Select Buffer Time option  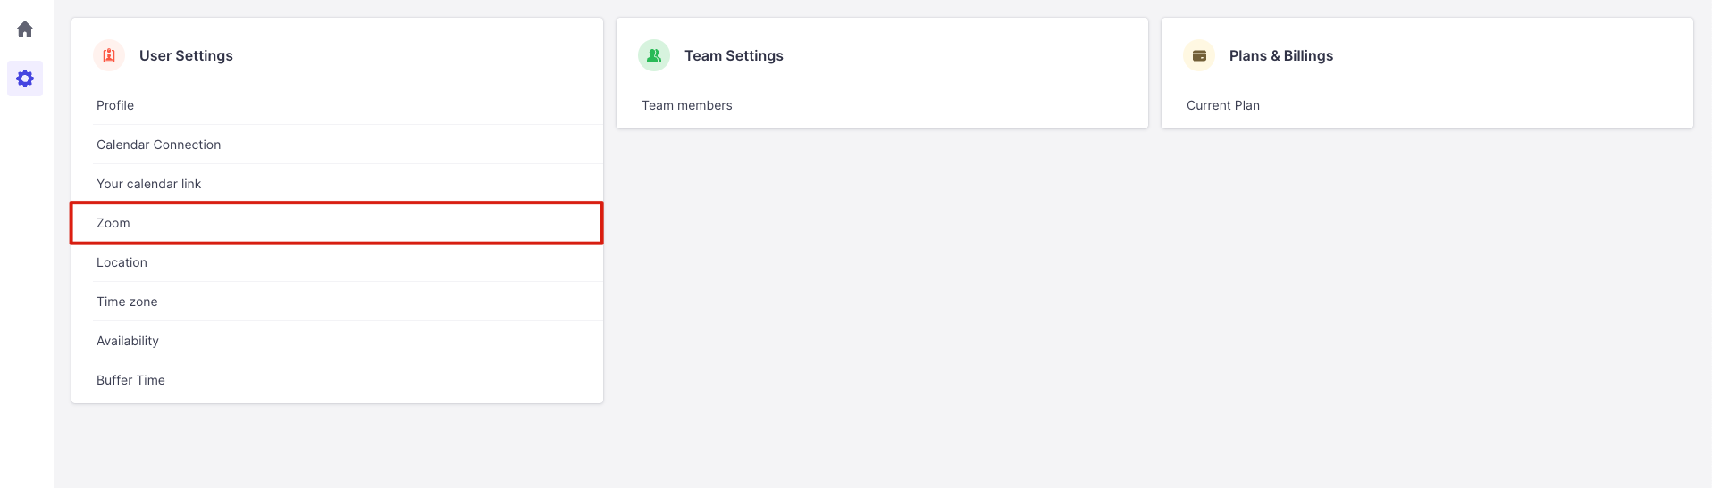[x=130, y=380]
